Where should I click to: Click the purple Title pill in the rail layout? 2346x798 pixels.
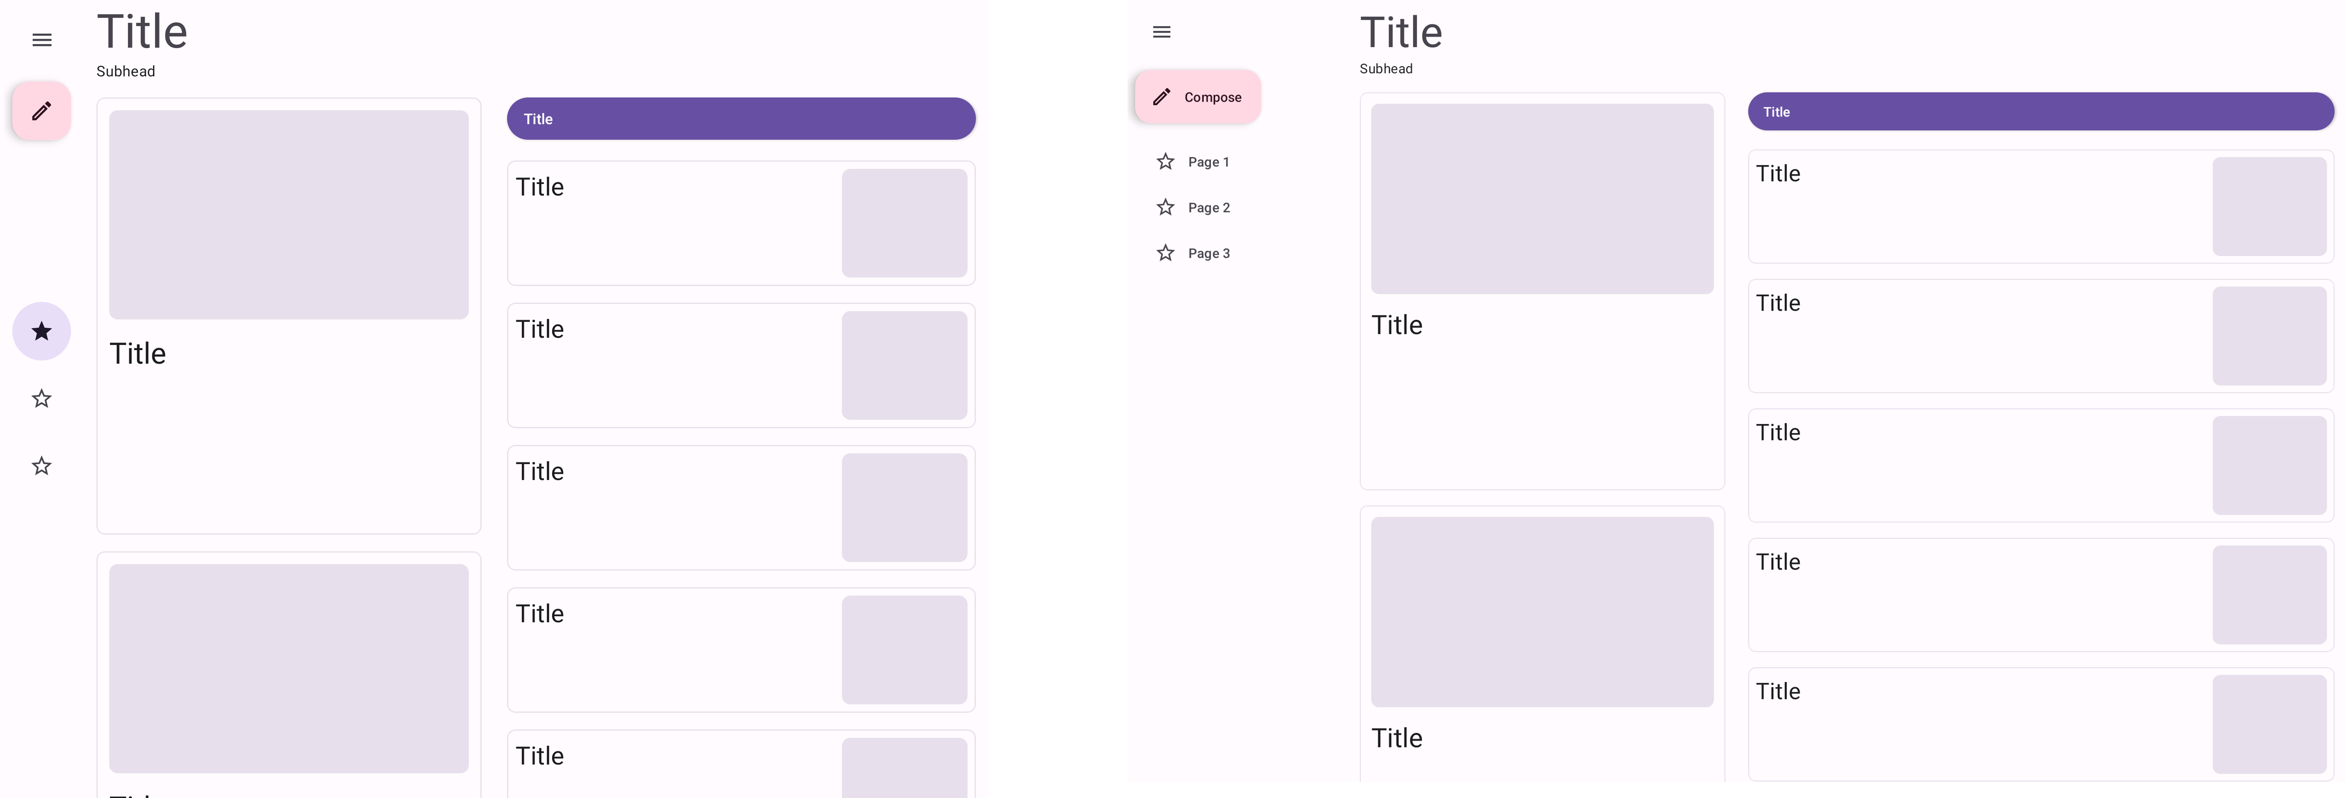point(740,119)
